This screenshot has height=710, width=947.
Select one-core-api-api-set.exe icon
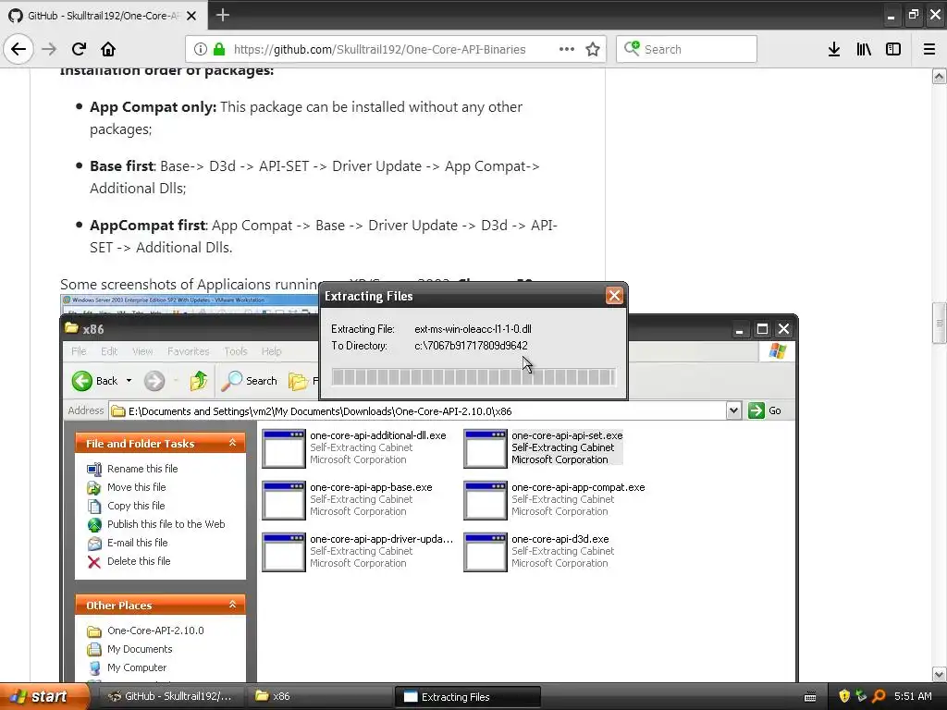[x=486, y=448]
